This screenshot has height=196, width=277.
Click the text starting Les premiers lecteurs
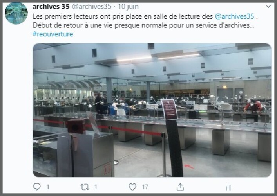tap(123, 16)
